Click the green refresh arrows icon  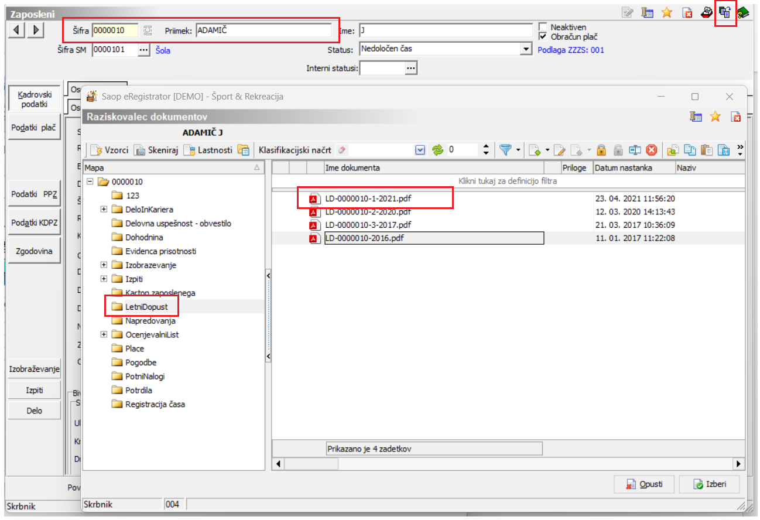point(438,150)
